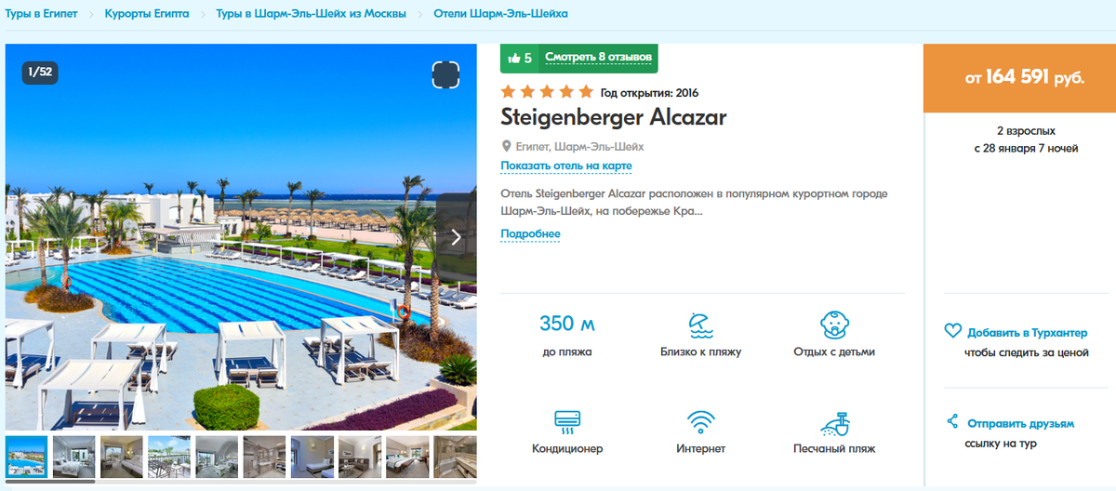Click the green rating badge with thumbs-up
The height and width of the screenshot is (491, 1116).
[x=519, y=58]
